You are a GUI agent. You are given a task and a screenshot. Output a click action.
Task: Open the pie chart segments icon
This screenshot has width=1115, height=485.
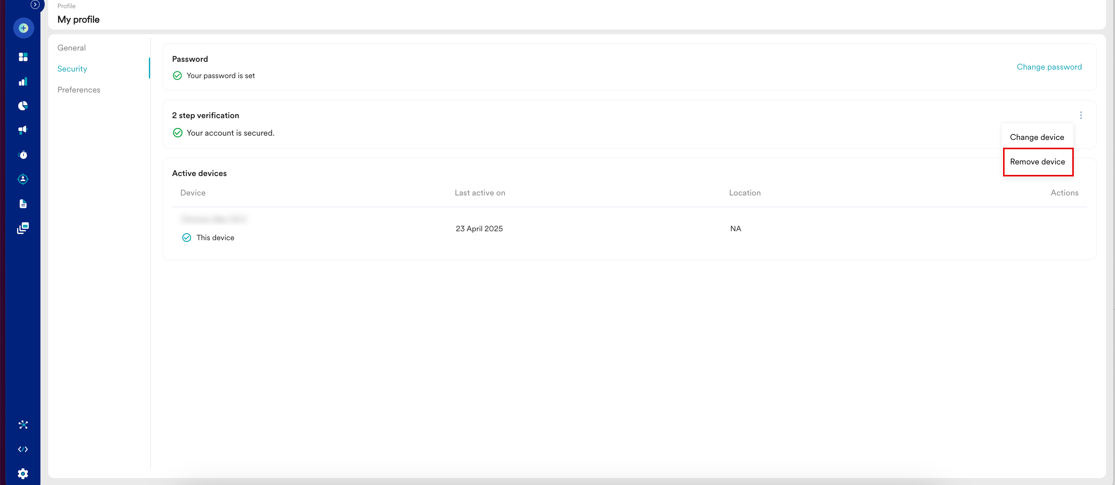[23, 106]
